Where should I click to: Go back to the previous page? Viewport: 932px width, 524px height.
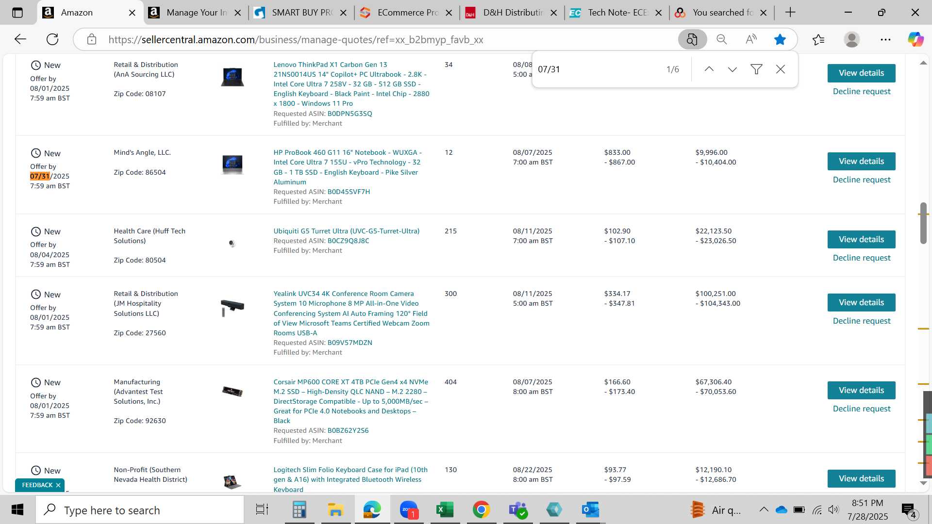pyautogui.click(x=20, y=39)
